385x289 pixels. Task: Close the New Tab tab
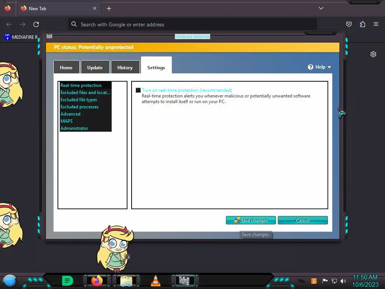pyautogui.click(x=95, y=8)
